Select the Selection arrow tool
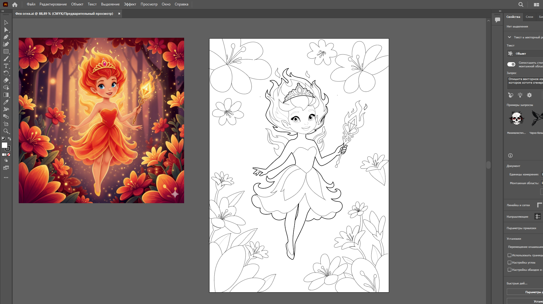The image size is (543, 304). pos(6,23)
